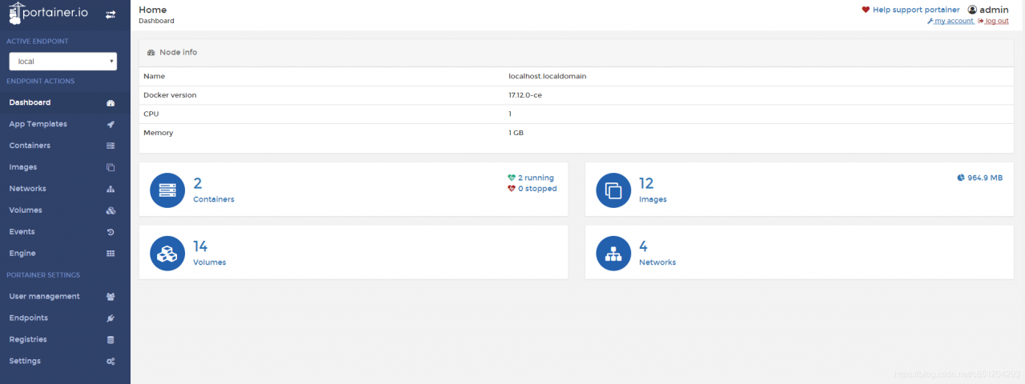
Task: Click the red heartbeat stopped icon
Action: click(x=512, y=189)
